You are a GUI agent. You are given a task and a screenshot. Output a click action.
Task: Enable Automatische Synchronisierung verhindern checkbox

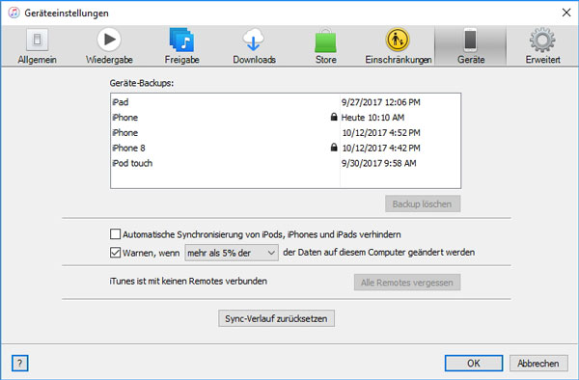coord(115,234)
